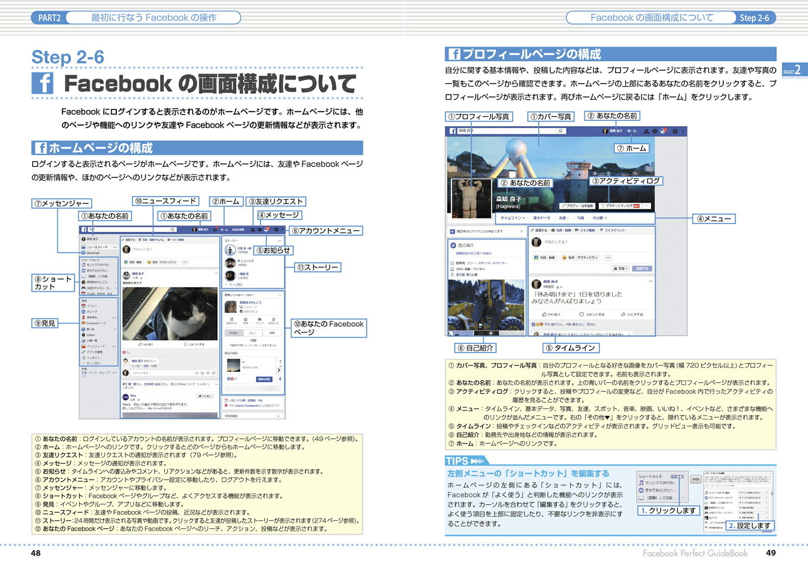The width and height of the screenshot is (808, 573).
Task: Open the 管理しているページ dropdown
Action: pos(238,295)
